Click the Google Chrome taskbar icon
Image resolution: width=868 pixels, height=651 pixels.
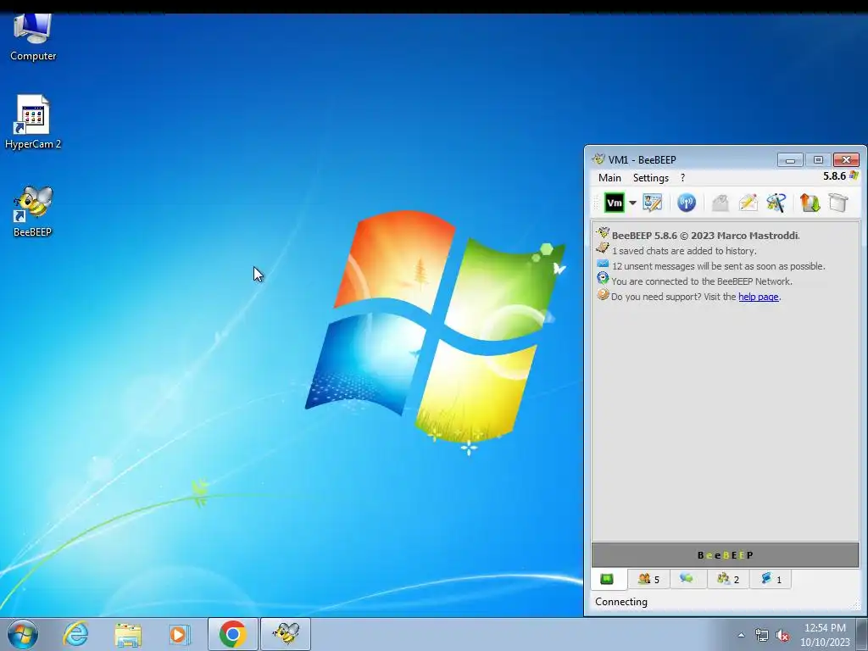(x=233, y=634)
